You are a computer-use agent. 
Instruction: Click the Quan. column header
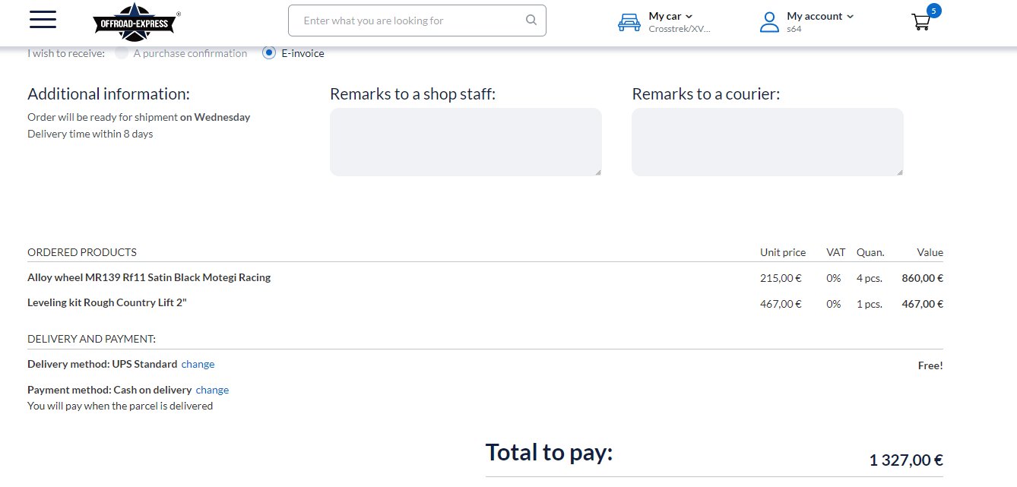(870, 252)
